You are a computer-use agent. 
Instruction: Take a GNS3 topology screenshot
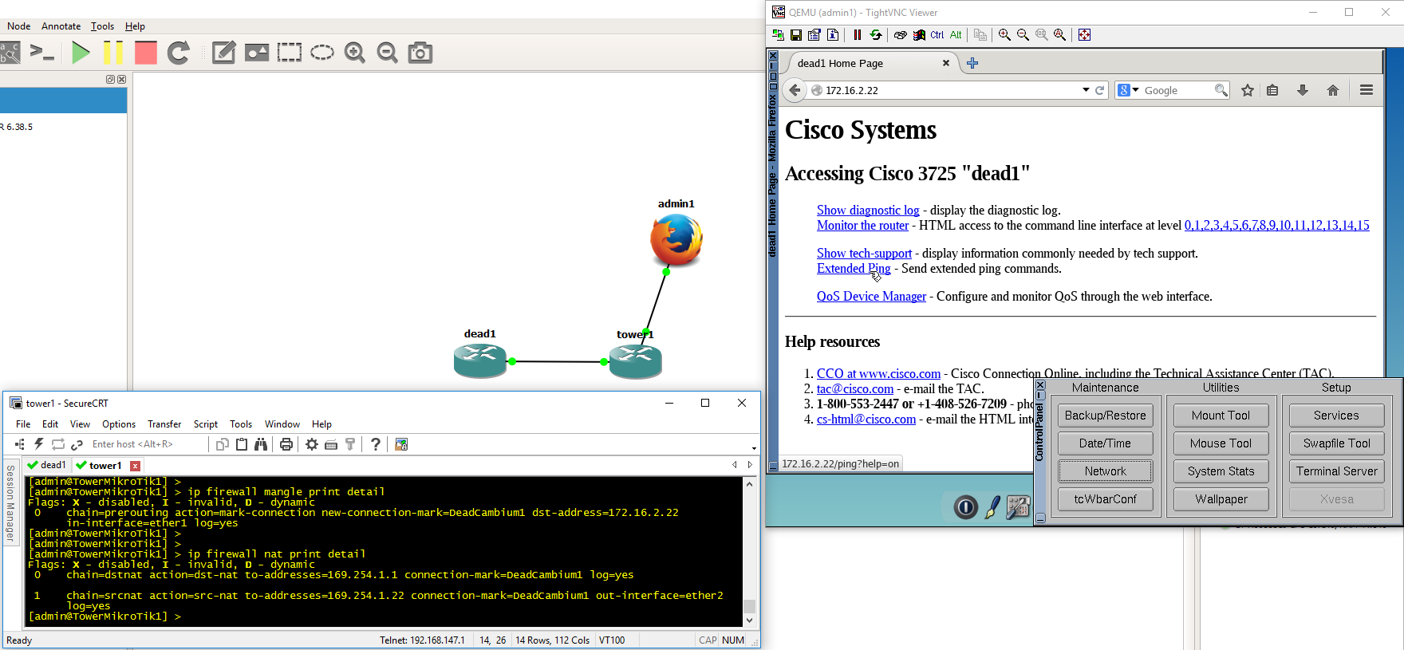coord(420,53)
